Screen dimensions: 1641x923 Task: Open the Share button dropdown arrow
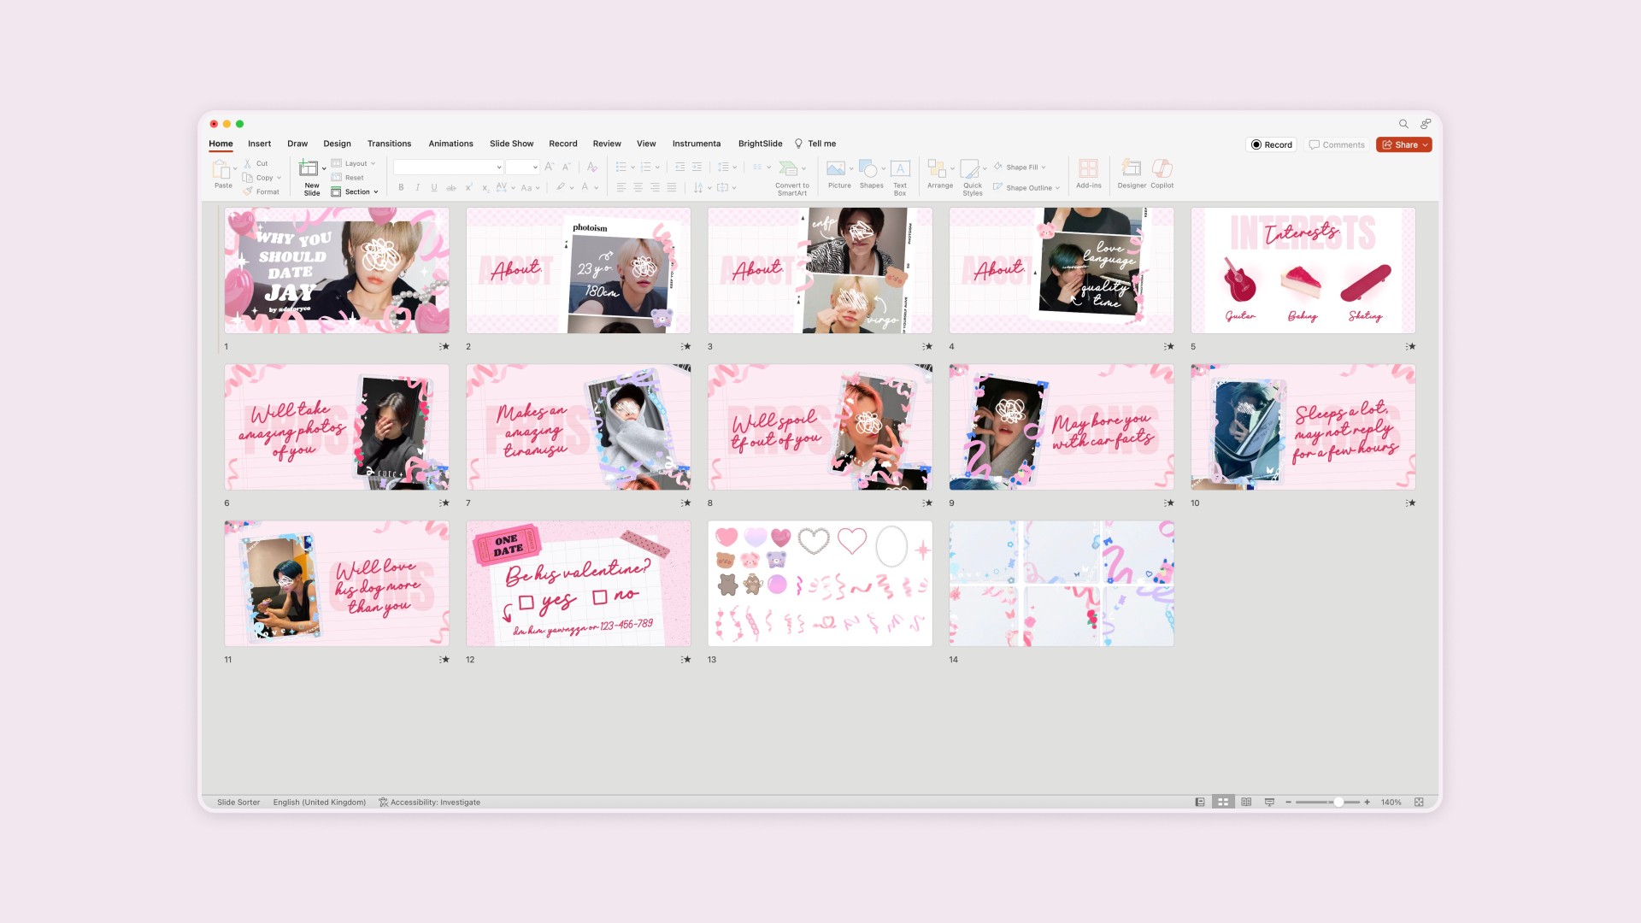1425,145
